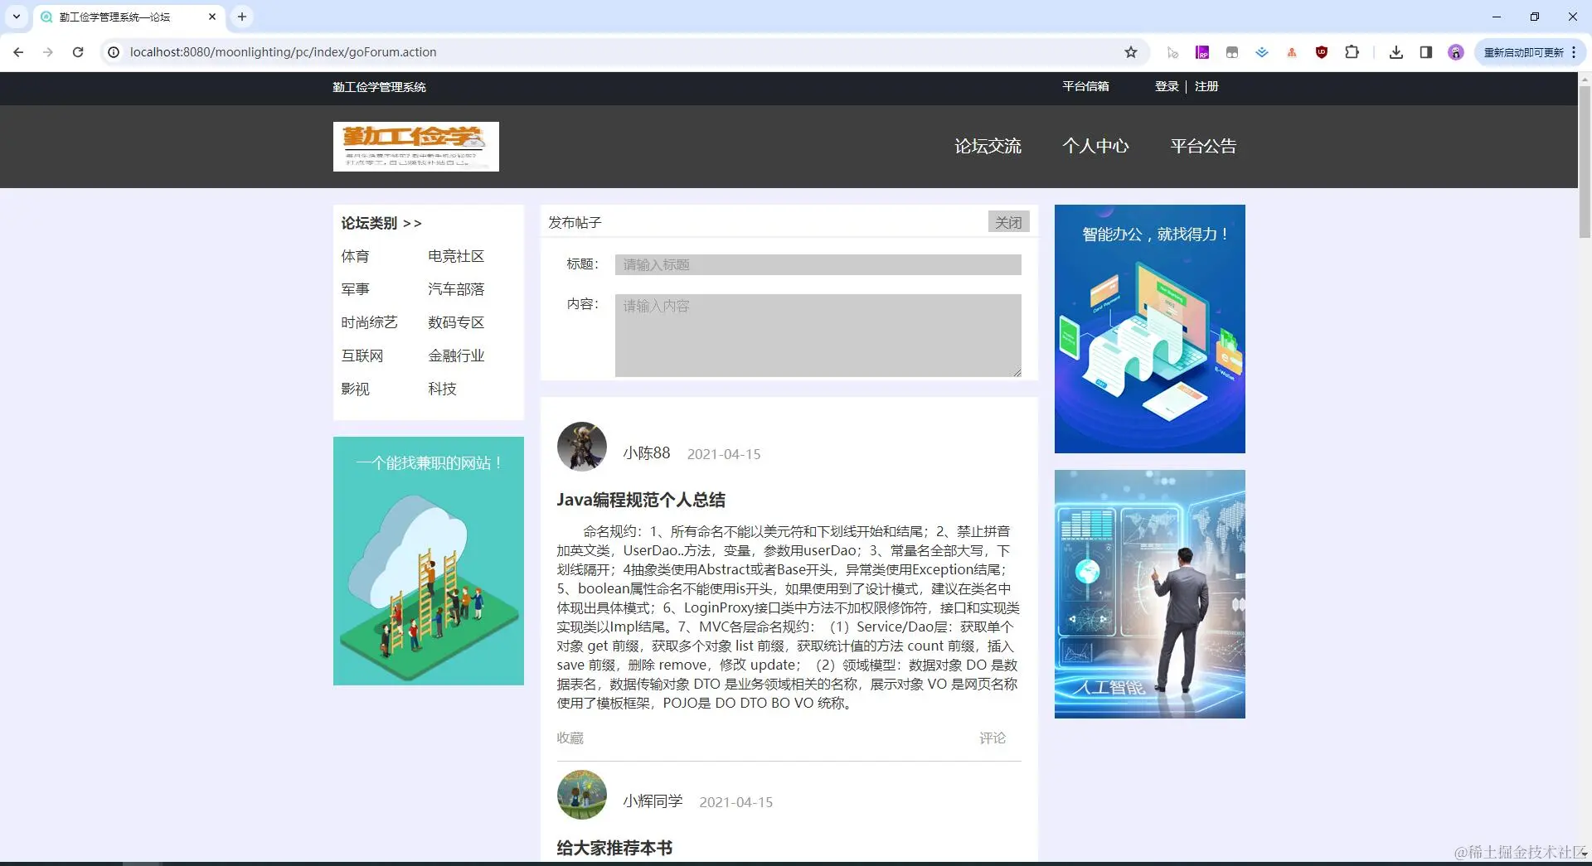Select the 金融行业 forum category
1592x866 pixels.
coord(456,356)
